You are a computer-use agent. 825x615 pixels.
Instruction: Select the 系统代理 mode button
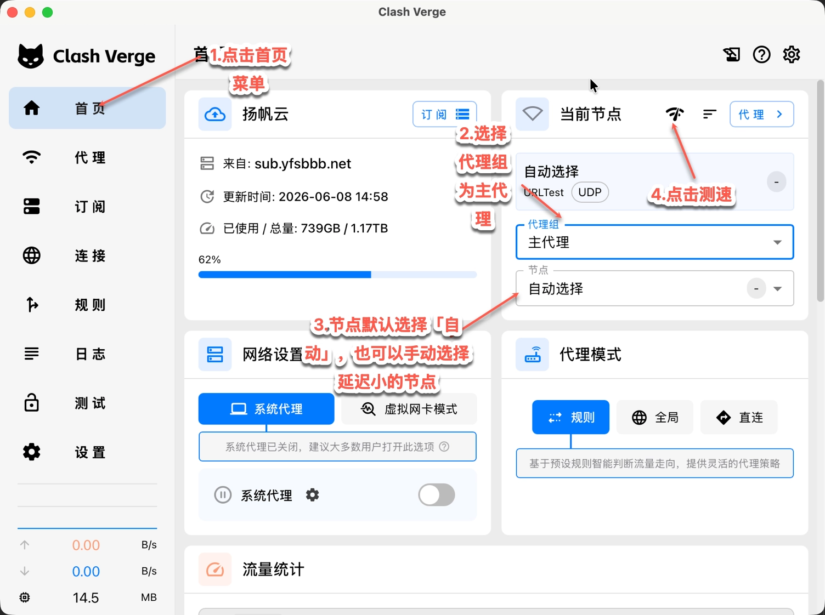(266, 409)
